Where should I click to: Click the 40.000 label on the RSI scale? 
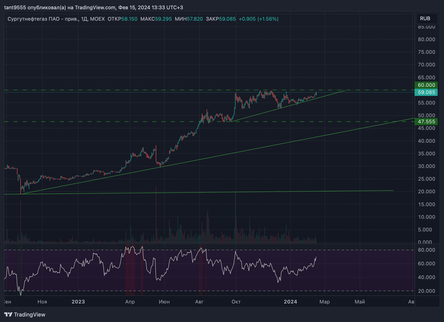coord(426,278)
